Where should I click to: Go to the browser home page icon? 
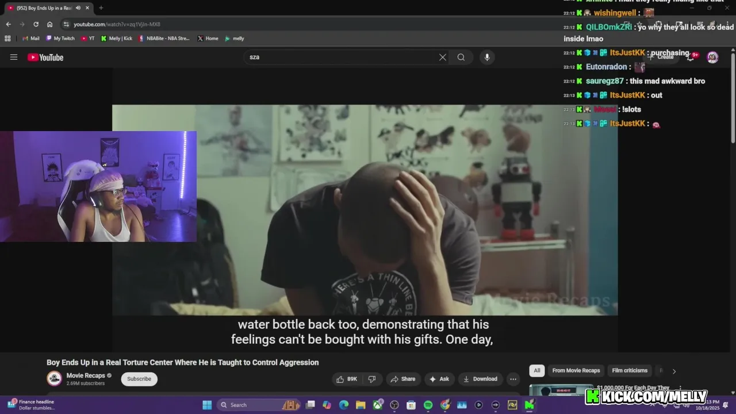pos(49,24)
